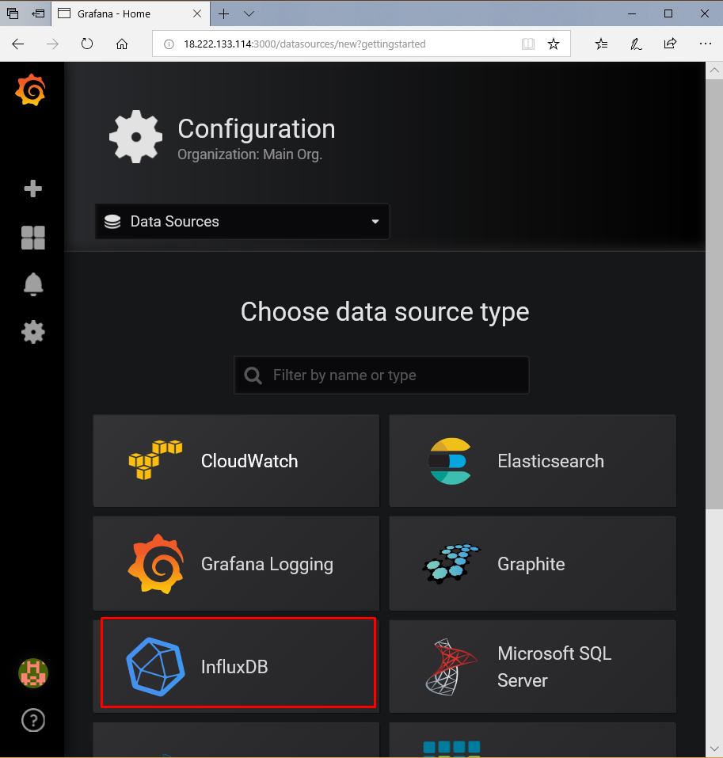Switch to the Grafana - Home tab
This screenshot has width=723, height=758.
click(x=131, y=13)
